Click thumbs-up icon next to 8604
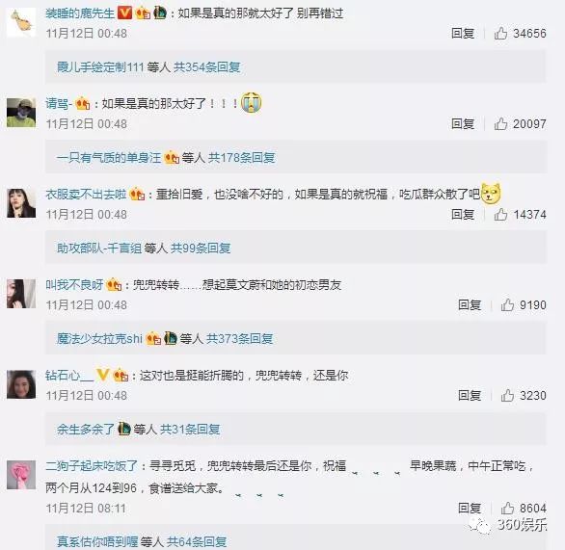 (x=507, y=509)
